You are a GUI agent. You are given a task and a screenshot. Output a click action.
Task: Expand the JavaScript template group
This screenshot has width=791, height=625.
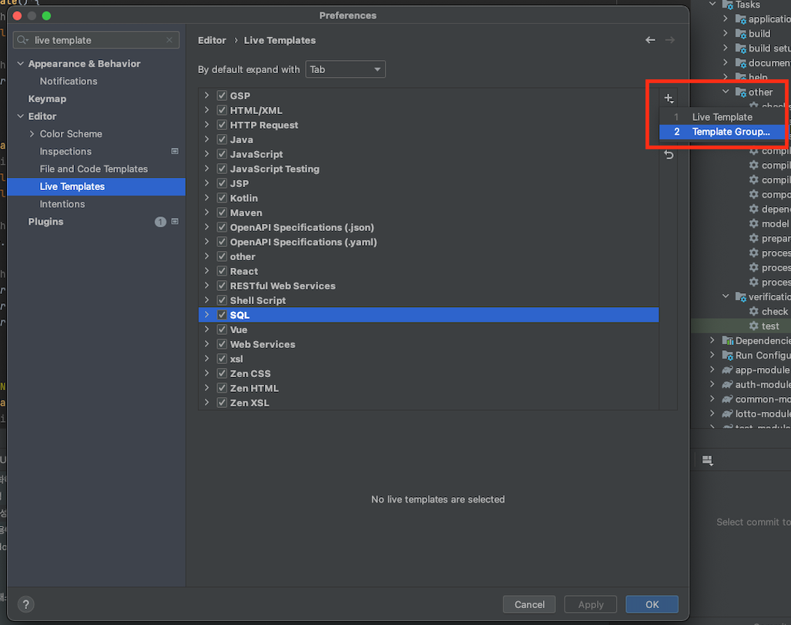pyautogui.click(x=207, y=154)
